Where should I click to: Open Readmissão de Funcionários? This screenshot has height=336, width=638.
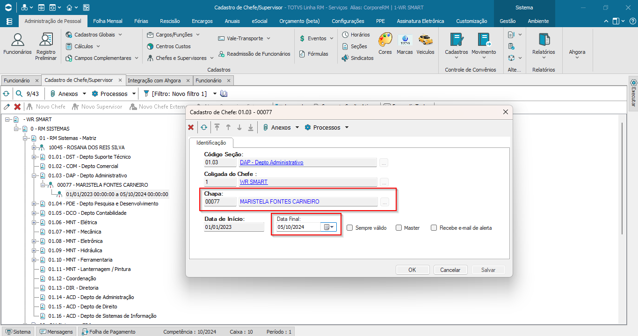coord(254,54)
